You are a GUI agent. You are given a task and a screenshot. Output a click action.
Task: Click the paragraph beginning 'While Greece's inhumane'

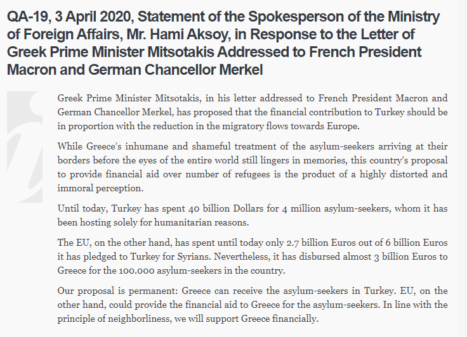coord(253,167)
